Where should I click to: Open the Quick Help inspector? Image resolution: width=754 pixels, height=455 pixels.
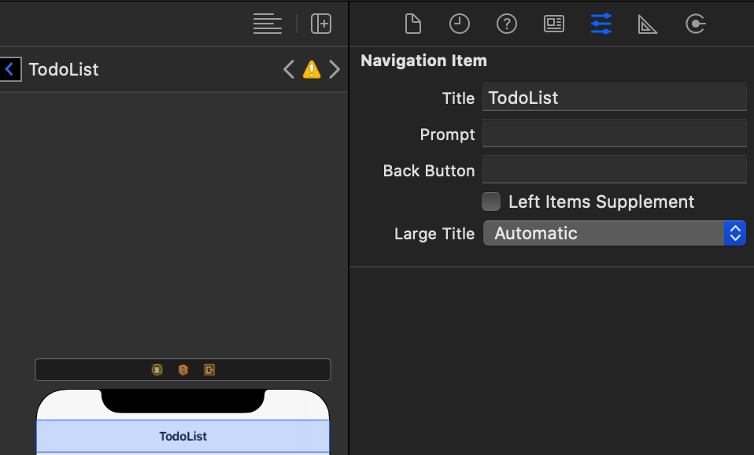tap(507, 24)
